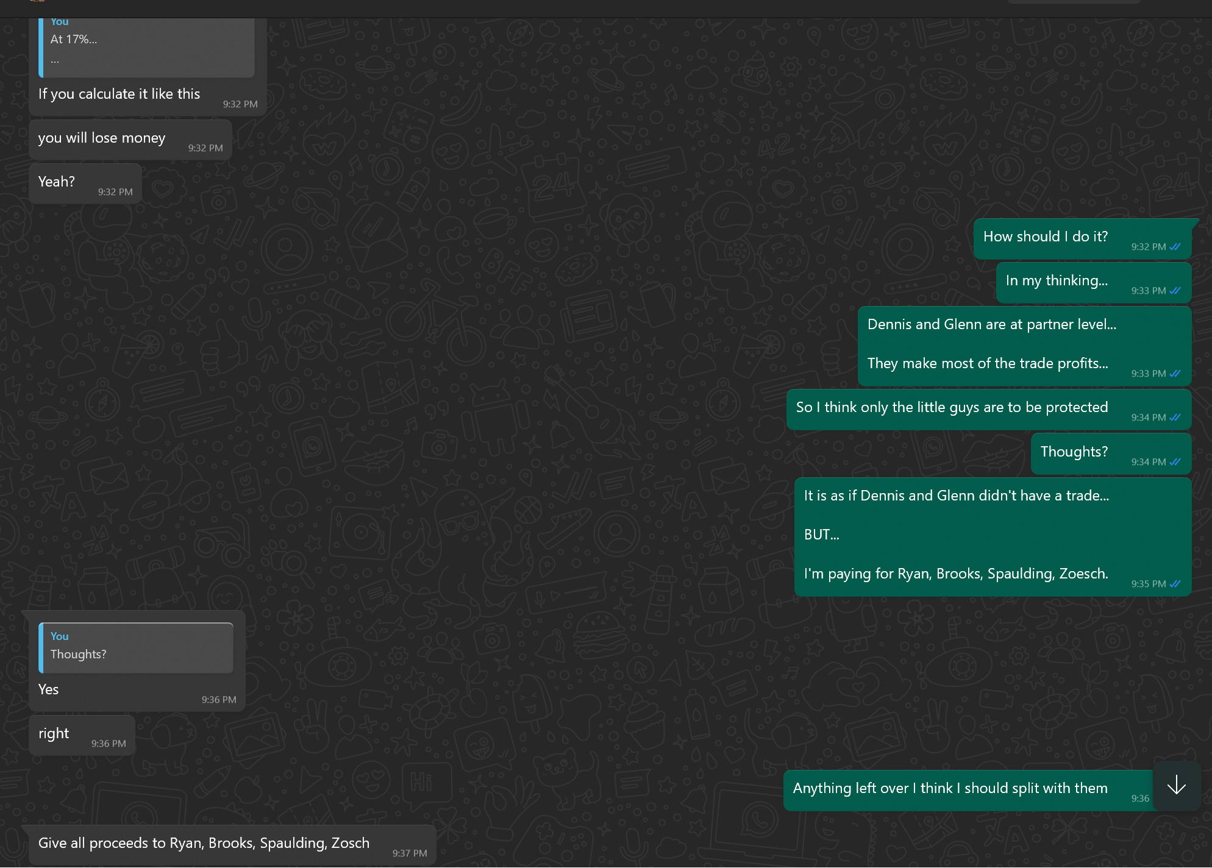Click blue ticks on "little guys" message
This screenshot has width=1212, height=868.
point(1175,418)
